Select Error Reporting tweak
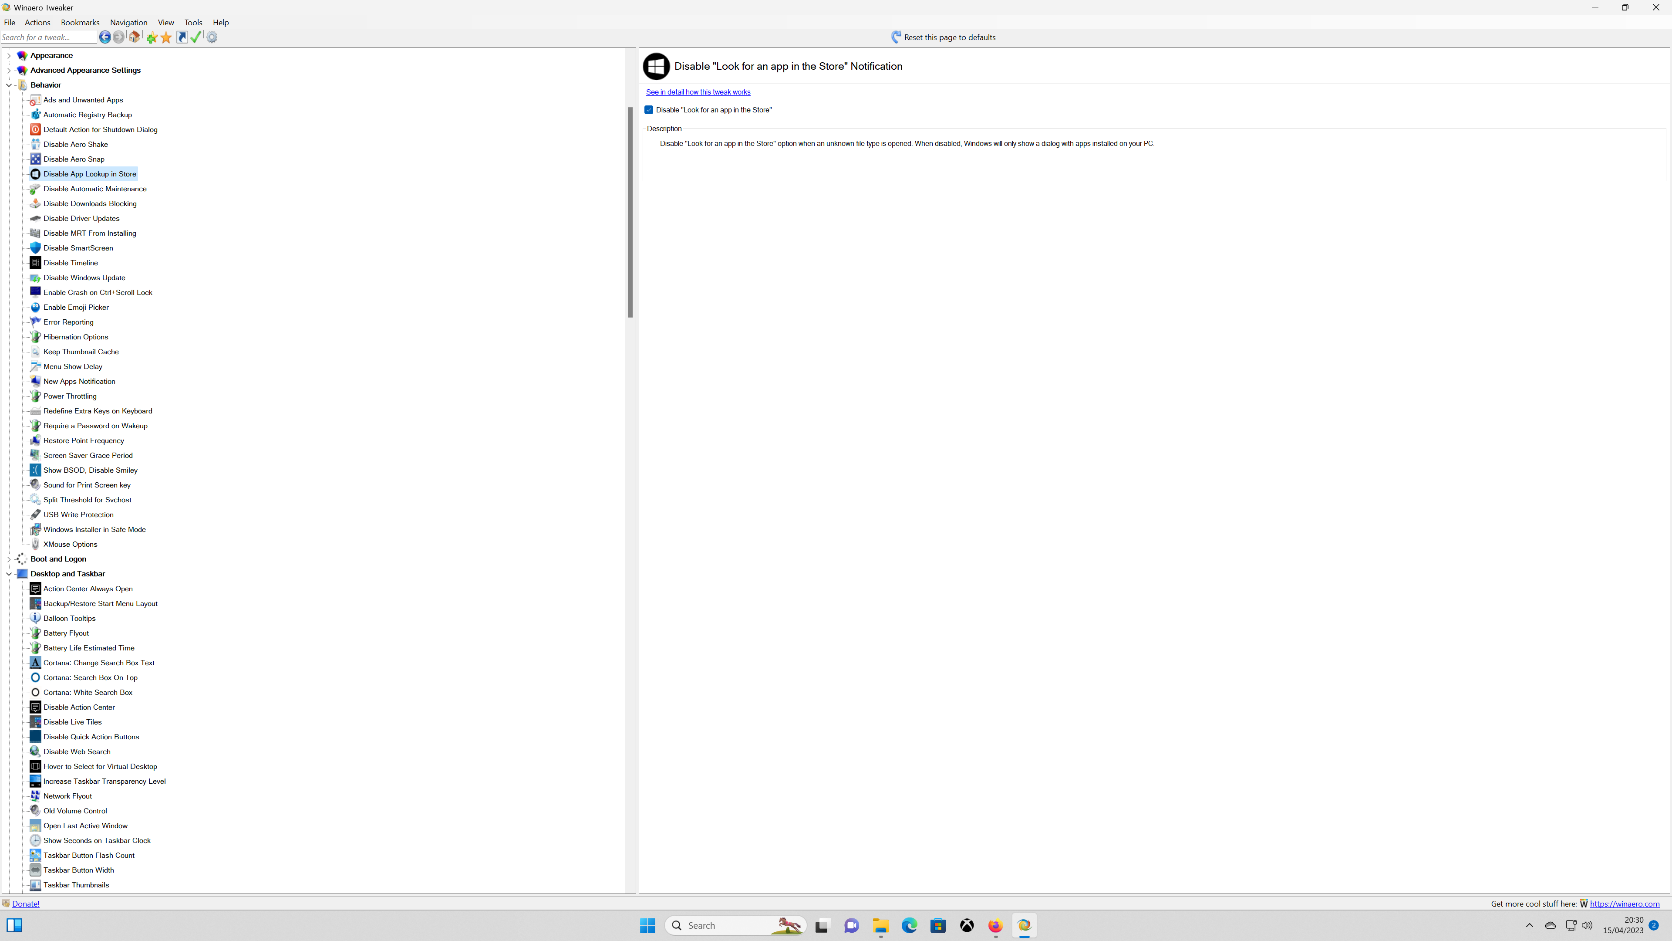 [x=68, y=322]
